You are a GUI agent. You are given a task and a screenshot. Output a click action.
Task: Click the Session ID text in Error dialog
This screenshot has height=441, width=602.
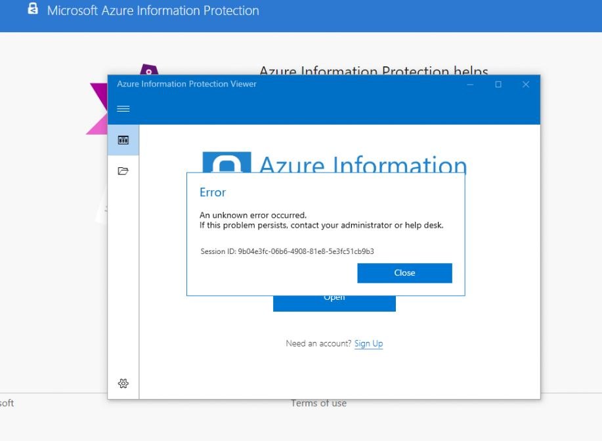click(287, 251)
